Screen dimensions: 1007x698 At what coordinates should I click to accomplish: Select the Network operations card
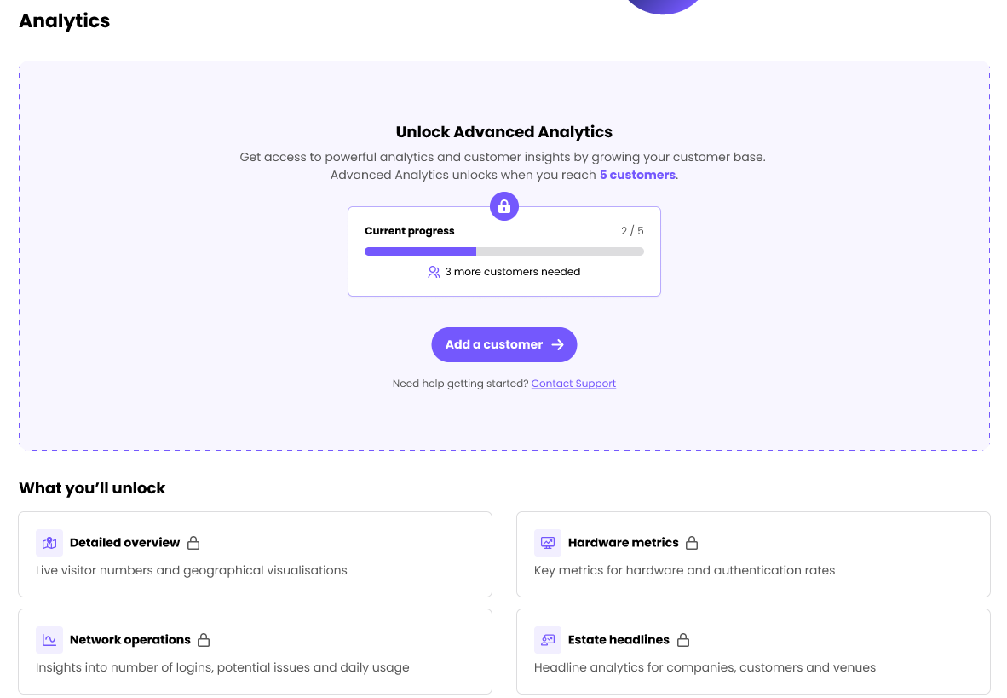(x=255, y=652)
